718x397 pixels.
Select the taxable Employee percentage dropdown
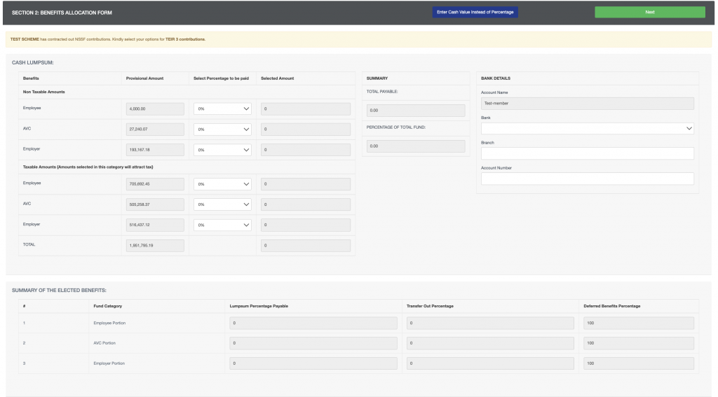click(x=222, y=185)
